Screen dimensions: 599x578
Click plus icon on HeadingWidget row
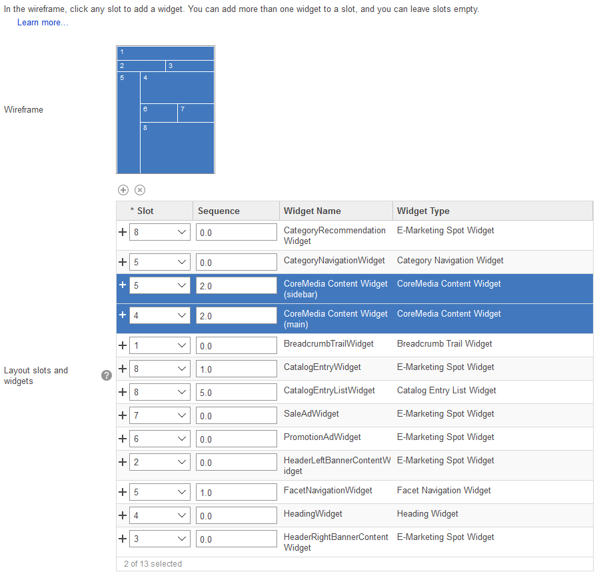coord(123,515)
